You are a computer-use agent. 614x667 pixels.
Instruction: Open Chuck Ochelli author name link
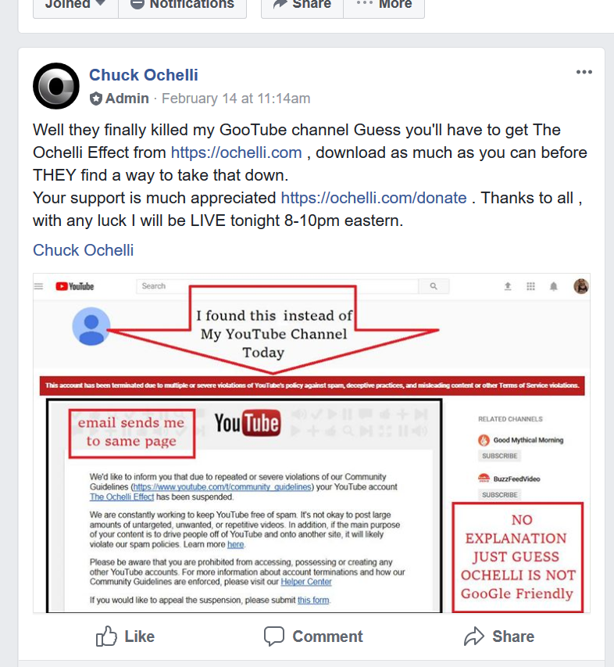click(144, 75)
